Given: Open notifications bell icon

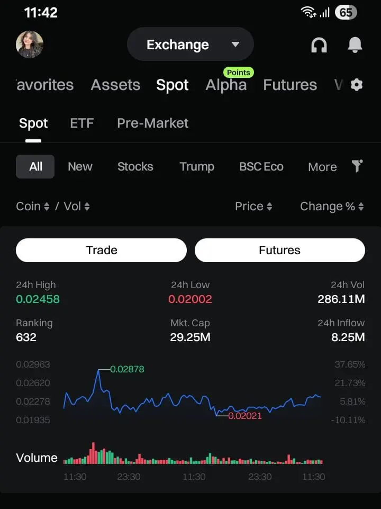Looking at the screenshot, I should (355, 45).
